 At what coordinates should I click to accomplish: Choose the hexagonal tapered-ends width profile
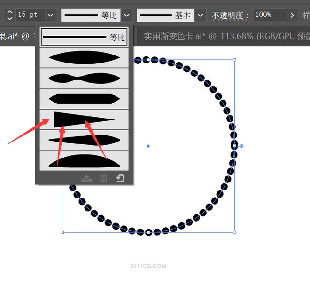tap(84, 99)
